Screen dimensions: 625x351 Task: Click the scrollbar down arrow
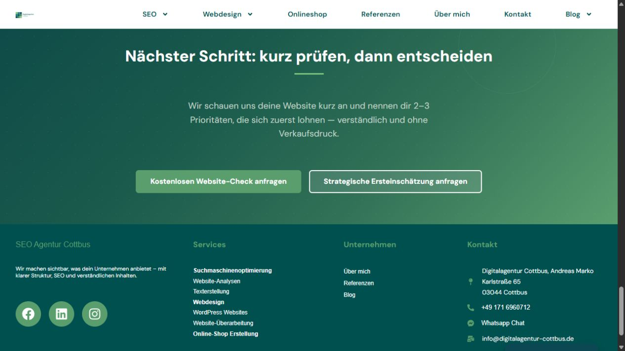tap(622, 347)
